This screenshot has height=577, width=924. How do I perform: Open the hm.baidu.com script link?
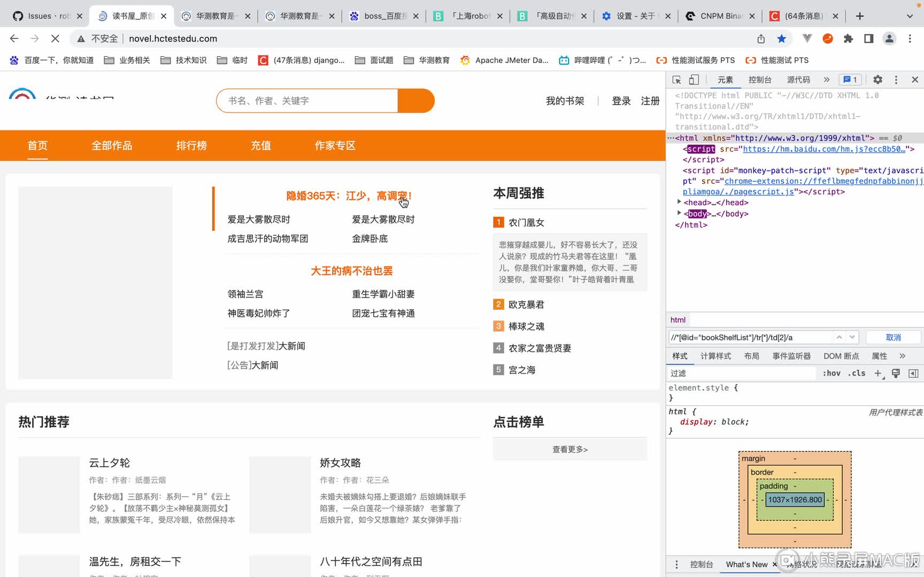click(x=824, y=149)
